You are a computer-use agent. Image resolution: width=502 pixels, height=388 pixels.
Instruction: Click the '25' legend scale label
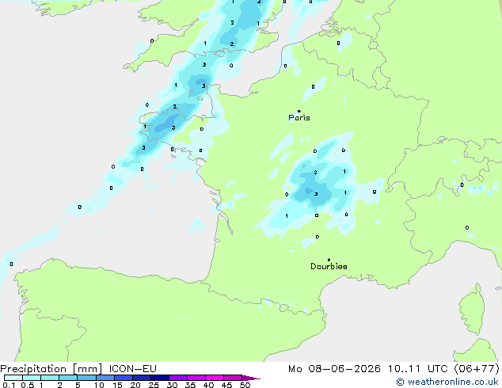154,385
